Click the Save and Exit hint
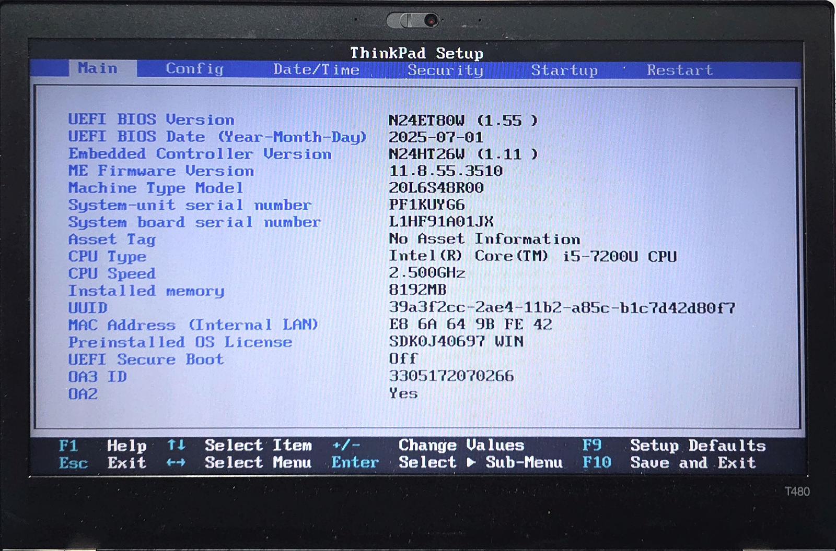This screenshot has height=551, width=836. (x=693, y=463)
